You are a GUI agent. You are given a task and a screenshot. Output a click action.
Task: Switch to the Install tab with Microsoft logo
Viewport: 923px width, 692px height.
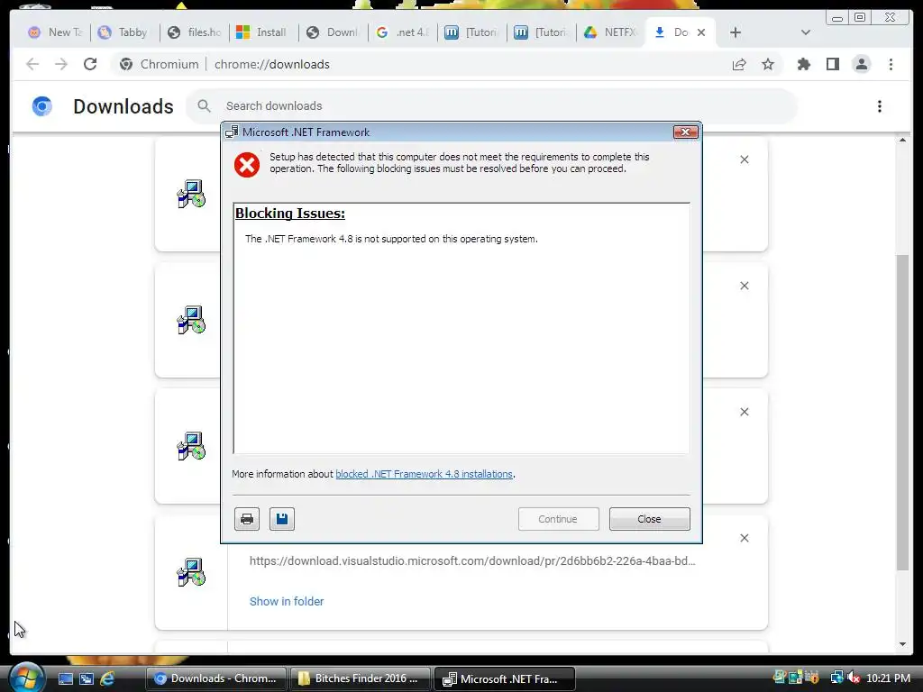(x=262, y=32)
